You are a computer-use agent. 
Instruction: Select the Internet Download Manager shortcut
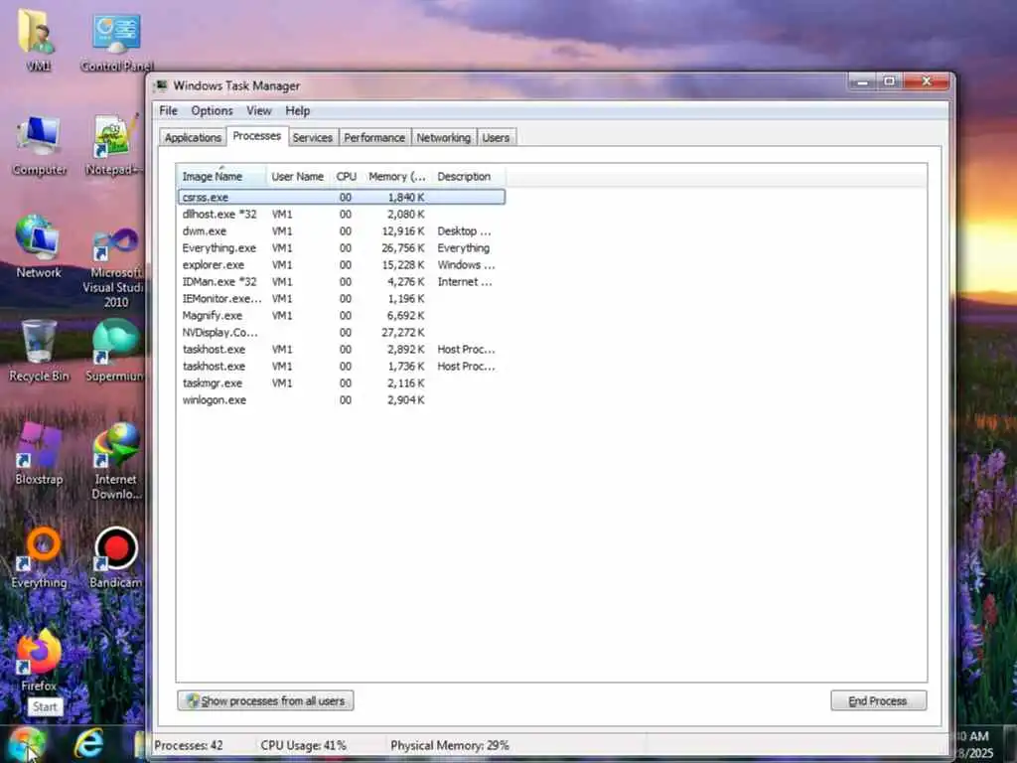(116, 461)
